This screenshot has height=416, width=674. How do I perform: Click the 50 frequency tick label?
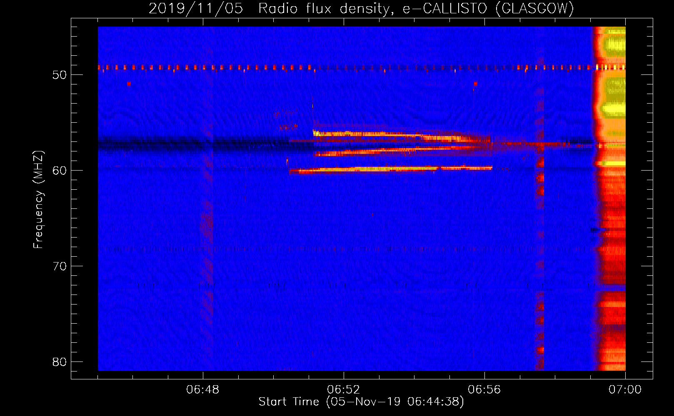(60, 75)
